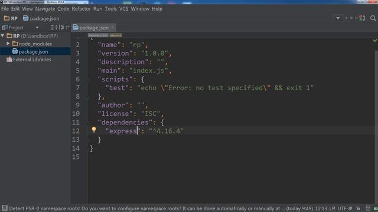This screenshot has width=378, height=212.
Task: Click the Stop button in toolbar
Action: pyautogui.click(x=356, y=18)
